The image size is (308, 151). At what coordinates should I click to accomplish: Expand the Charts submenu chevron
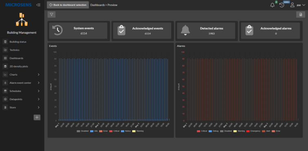point(38,75)
